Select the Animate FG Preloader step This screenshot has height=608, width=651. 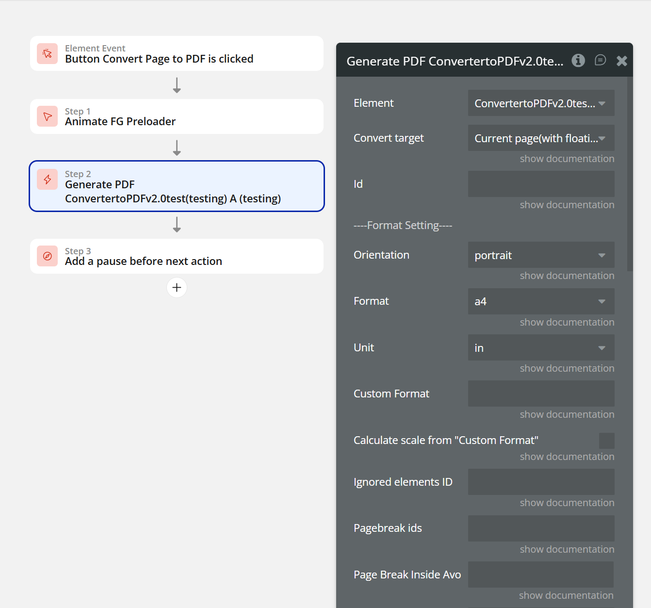tap(177, 116)
